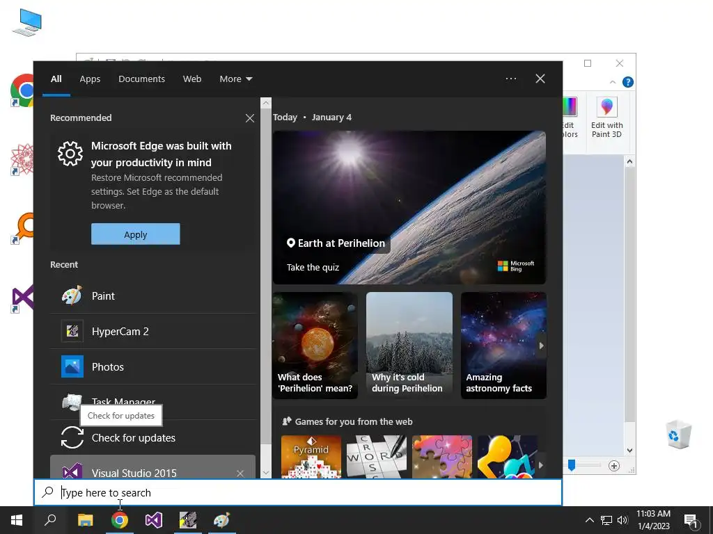Viewport: 713px width, 534px height.
Task: Open Check for updates recent item
Action: [x=152, y=438]
